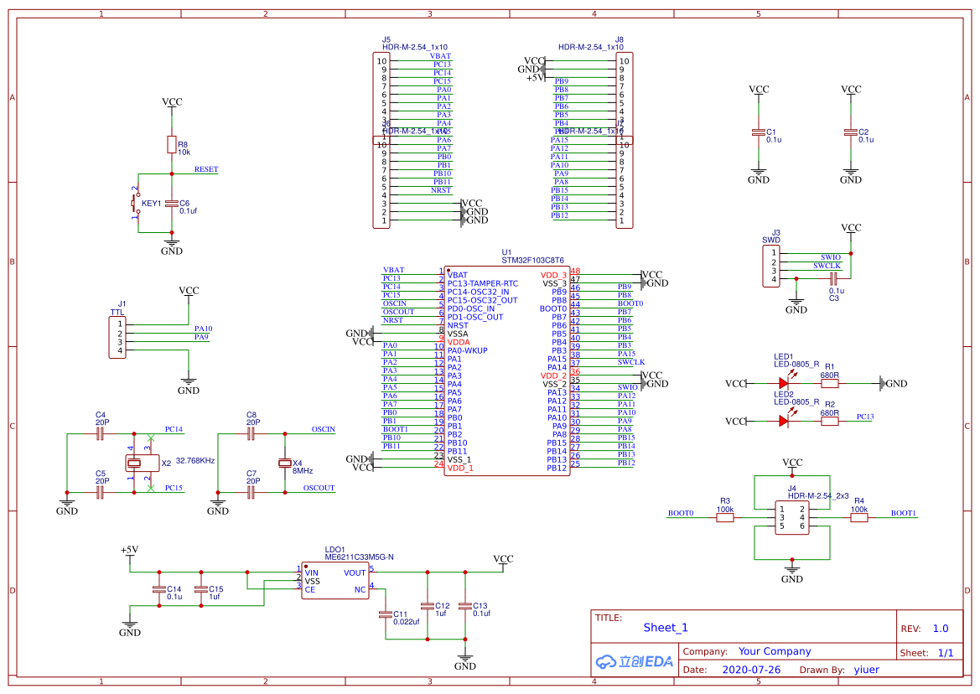This screenshot has height=694, width=980.
Task: Click the LED2 diode symbol
Action: tap(784, 419)
